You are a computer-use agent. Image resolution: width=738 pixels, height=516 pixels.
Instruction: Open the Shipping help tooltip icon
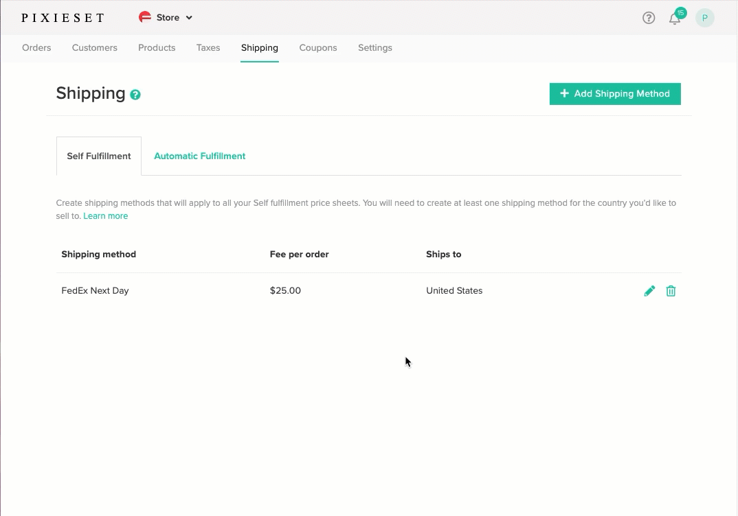(x=135, y=94)
